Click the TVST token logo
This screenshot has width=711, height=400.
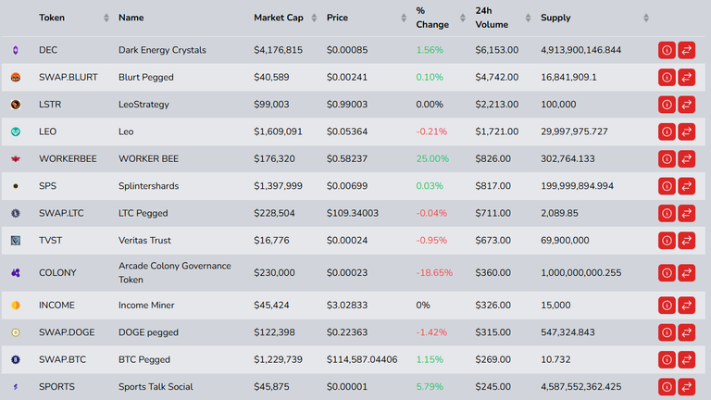tap(16, 241)
